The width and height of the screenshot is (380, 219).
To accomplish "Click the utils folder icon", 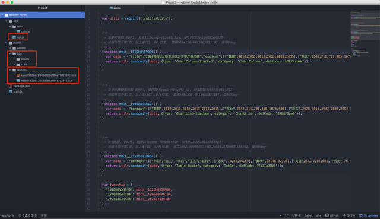I will click(x=14, y=26).
